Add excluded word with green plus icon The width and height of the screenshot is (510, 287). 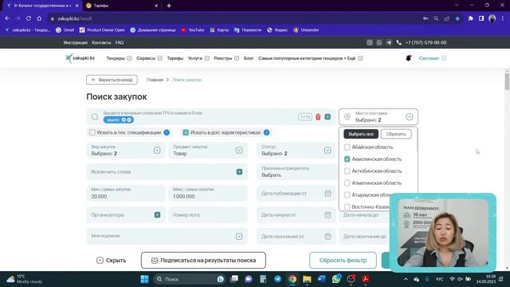239,172
